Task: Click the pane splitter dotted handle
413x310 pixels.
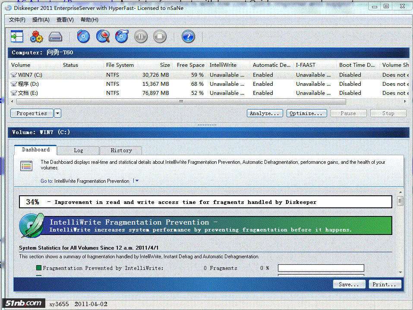Action: (x=207, y=125)
